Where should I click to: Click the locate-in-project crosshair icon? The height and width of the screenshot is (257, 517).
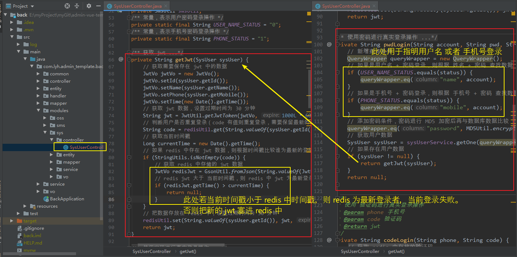tap(67, 6)
